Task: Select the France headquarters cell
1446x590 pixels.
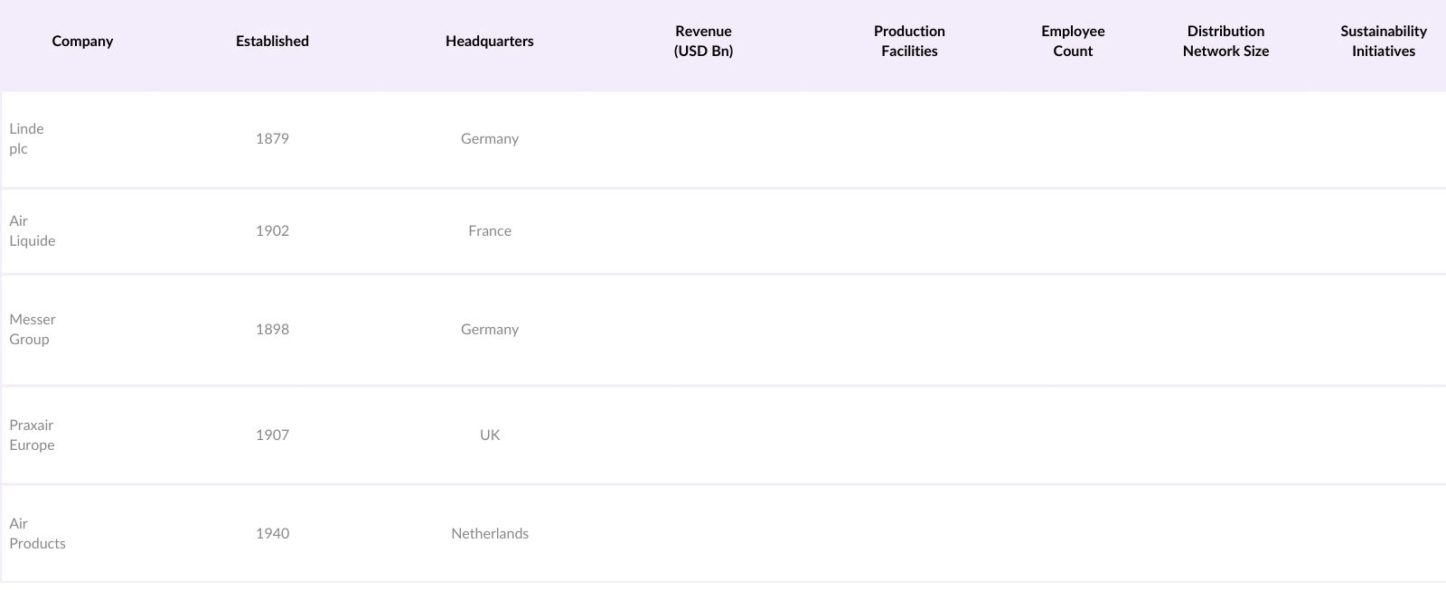Action: [490, 231]
